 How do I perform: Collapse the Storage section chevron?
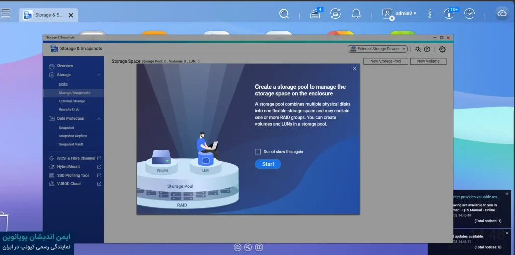[x=99, y=75]
